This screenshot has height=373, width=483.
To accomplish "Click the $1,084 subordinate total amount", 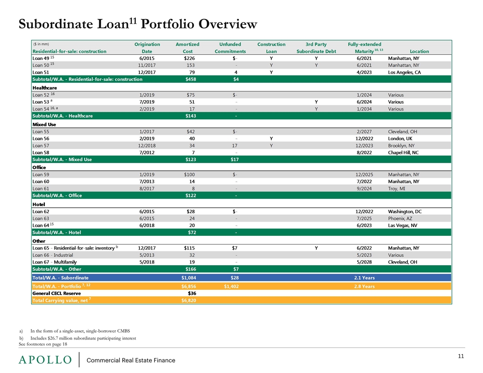I will (x=188, y=277).
